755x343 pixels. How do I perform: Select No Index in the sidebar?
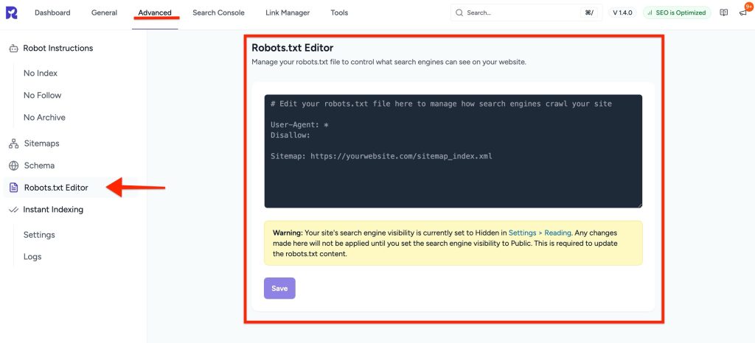[x=41, y=74]
